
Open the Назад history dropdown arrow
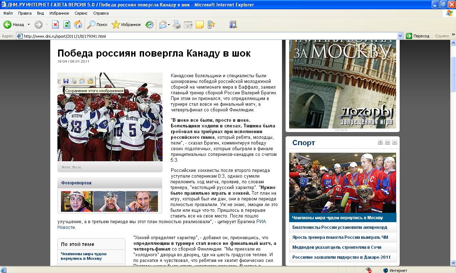click(x=29, y=25)
